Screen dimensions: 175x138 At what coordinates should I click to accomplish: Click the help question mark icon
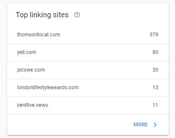tap(77, 15)
